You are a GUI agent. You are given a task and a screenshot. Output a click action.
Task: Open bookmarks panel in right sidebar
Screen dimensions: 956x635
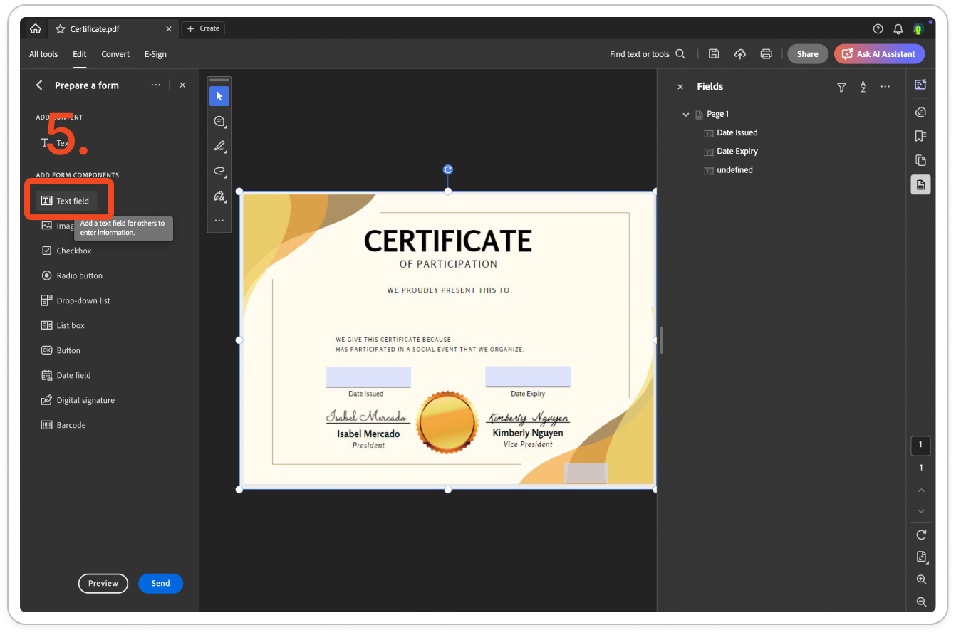[x=920, y=135]
